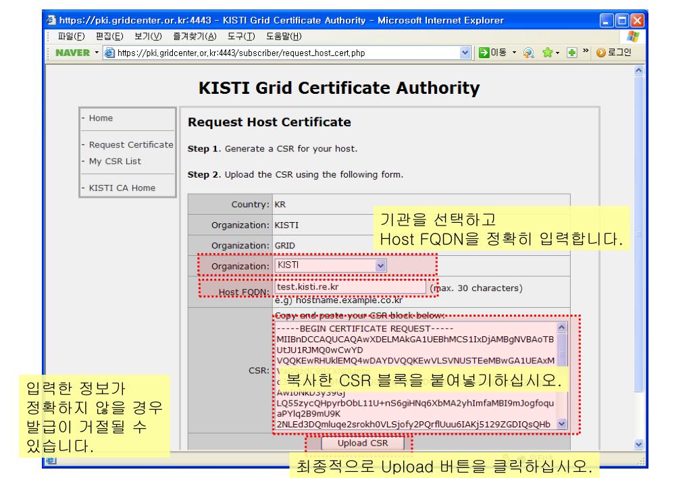Click the Upload CSR button
The image size is (691, 478).
[x=363, y=443]
